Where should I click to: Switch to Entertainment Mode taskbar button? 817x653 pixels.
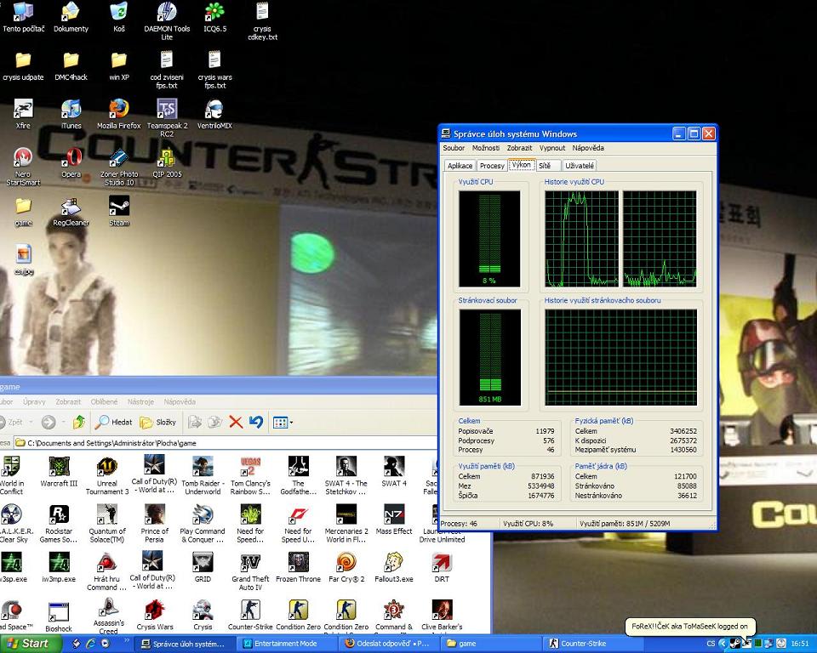[x=285, y=644]
